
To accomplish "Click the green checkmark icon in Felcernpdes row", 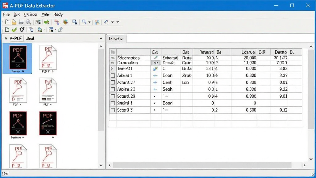I will 155,58.
